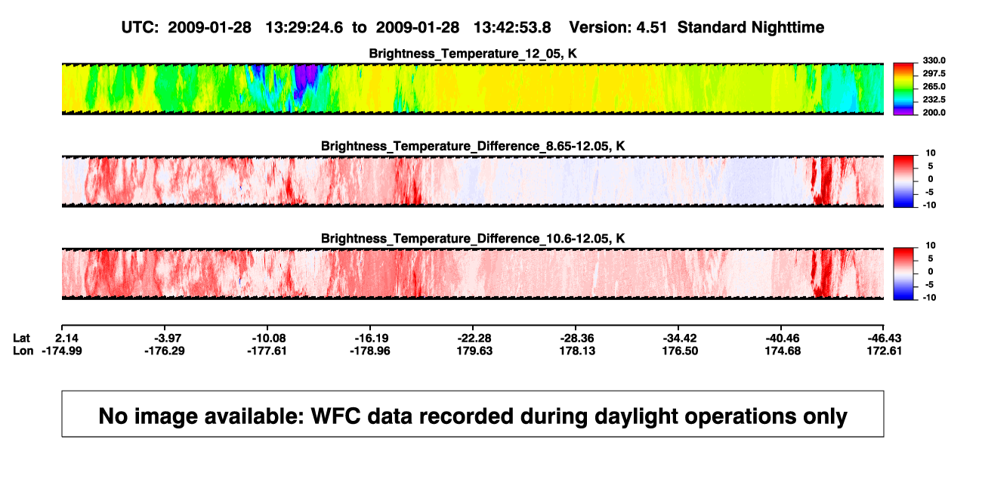Viewport: 982px width, 504px height.
Task: Click latitude value -34.42
Action: (x=678, y=337)
